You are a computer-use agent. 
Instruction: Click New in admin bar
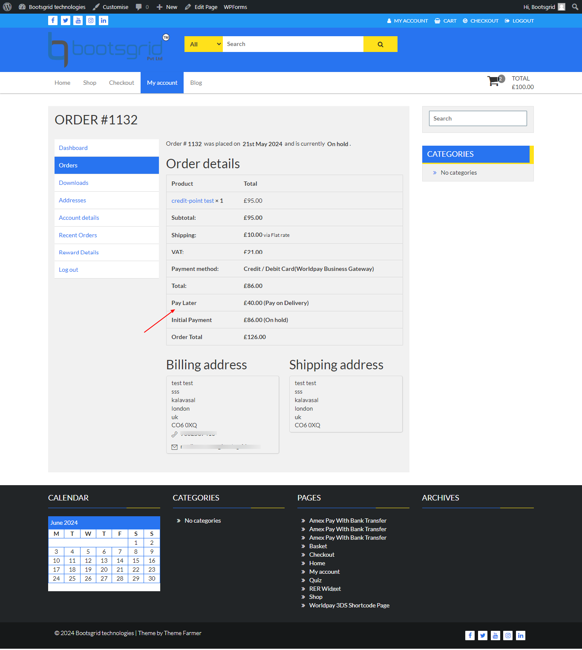pos(167,7)
